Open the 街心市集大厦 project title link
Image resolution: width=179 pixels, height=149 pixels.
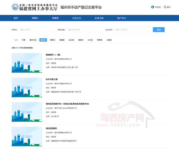(x=52, y=79)
